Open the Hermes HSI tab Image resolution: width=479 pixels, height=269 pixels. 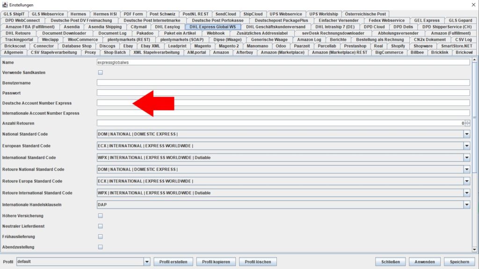point(105,14)
